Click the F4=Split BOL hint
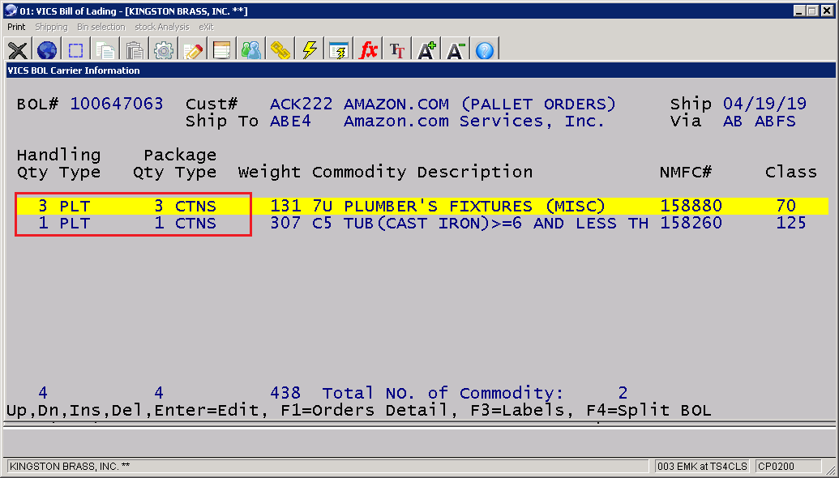The height and width of the screenshot is (478, 839). (x=649, y=411)
